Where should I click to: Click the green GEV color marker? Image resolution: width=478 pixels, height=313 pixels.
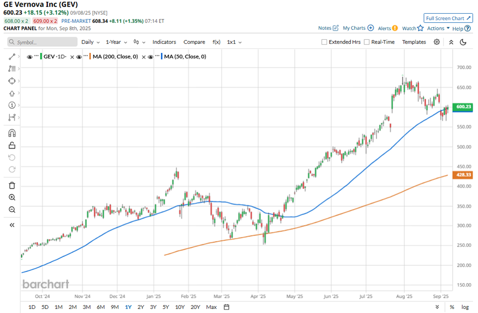[x=41, y=56]
